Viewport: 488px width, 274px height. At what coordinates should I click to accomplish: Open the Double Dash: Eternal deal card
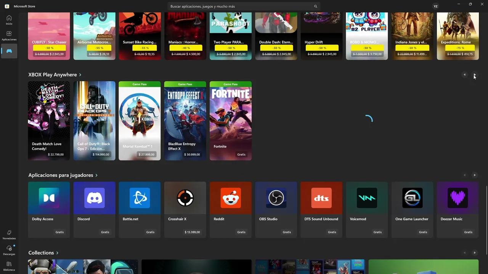coord(276,36)
